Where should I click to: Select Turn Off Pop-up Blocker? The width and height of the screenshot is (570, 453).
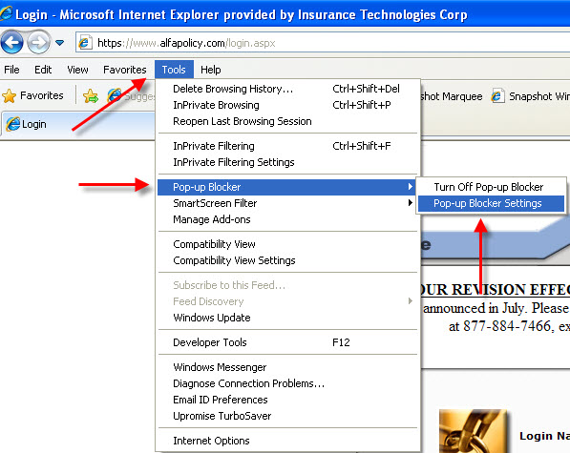pyautogui.click(x=491, y=187)
